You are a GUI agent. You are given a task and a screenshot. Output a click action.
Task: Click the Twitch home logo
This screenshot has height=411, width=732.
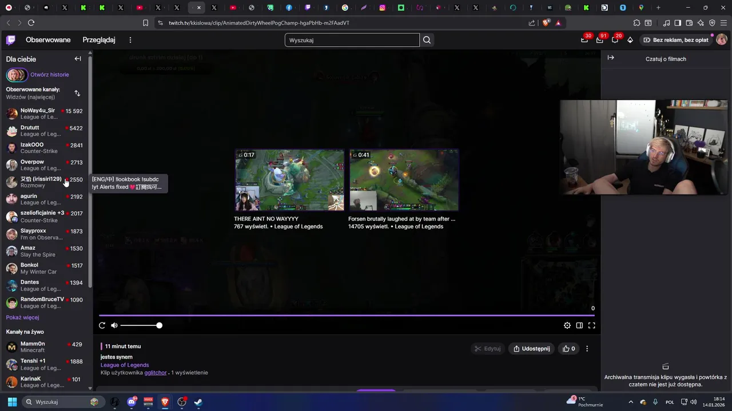[x=11, y=40]
